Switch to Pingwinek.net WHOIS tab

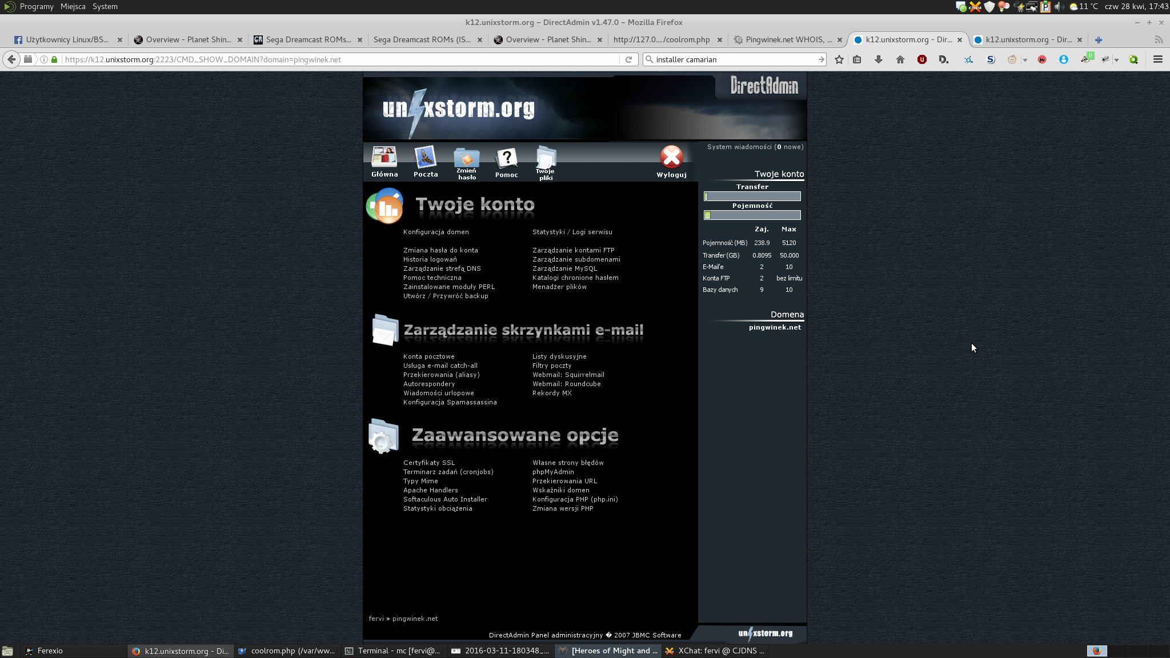pos(788,39)
